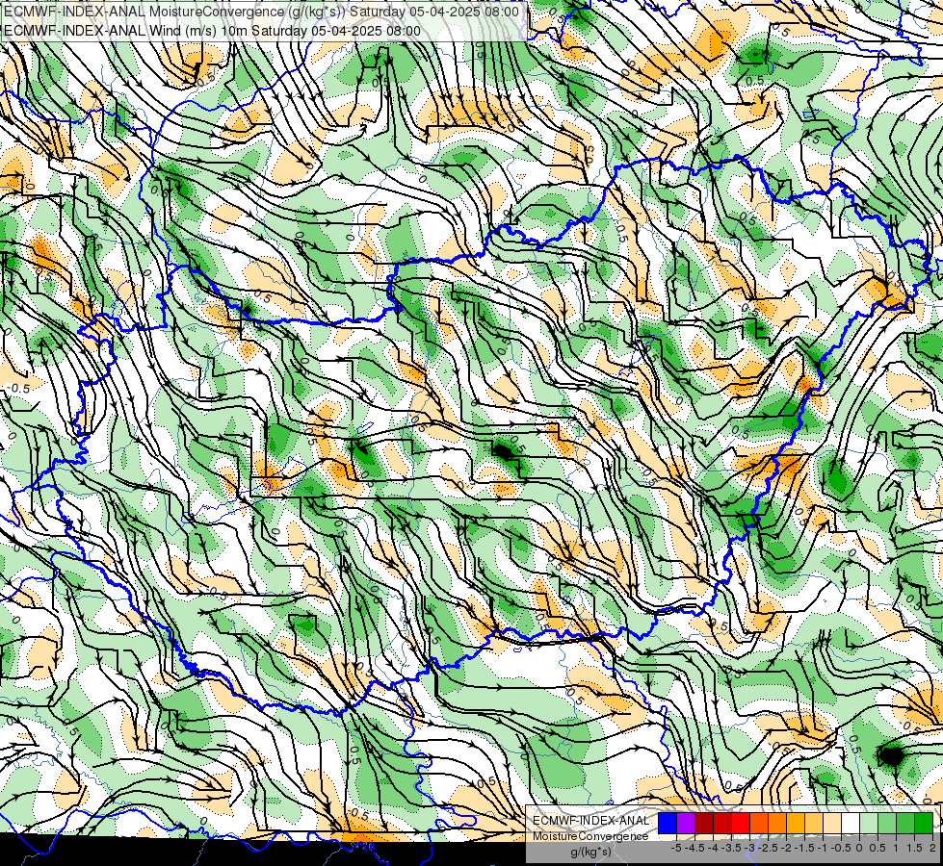Click the blue legend swatch below -5
Image resolution: width=943 pixels, height=866 pixels.
click(668, 824)
